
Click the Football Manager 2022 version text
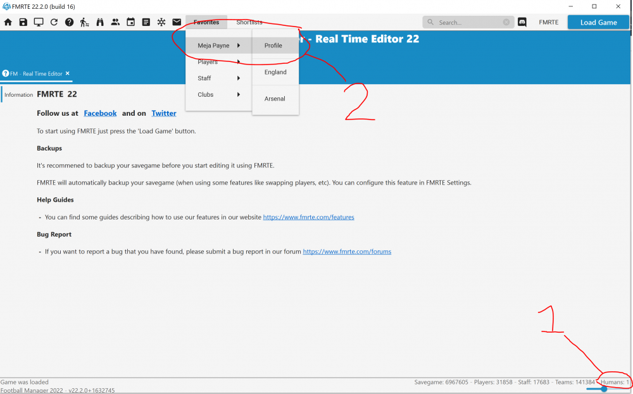pyautogui.click(x=58, y=390)
